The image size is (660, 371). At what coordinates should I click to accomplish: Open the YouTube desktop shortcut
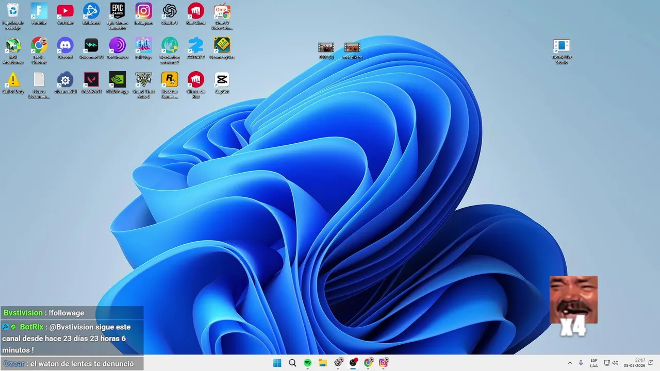65,14
